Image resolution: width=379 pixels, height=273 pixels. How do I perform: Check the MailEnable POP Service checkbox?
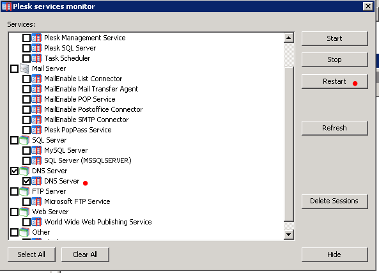click(26, 99)
